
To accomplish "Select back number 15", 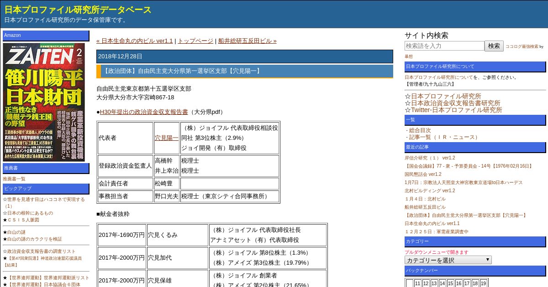I will coord(450,283).
